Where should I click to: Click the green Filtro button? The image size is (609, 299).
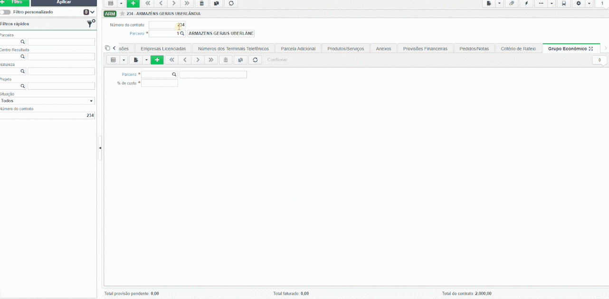tap(14, 2)
